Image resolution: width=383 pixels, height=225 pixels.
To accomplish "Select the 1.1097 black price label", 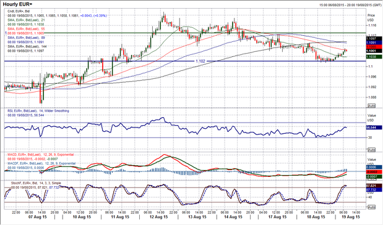I will coord(374,39).
